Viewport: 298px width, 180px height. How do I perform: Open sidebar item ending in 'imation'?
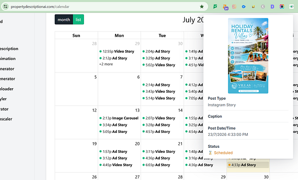coord(8,59)
